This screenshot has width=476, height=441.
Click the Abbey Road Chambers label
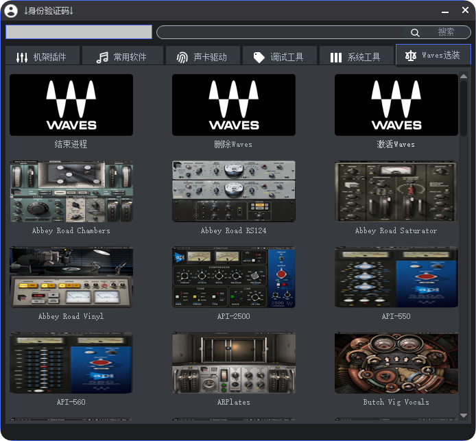71,230
